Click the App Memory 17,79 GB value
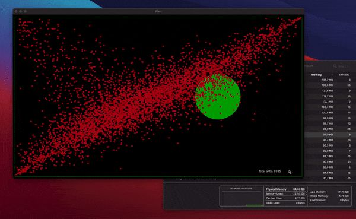The width and height of the screenshot is (356, 219). tap(343, 192)
